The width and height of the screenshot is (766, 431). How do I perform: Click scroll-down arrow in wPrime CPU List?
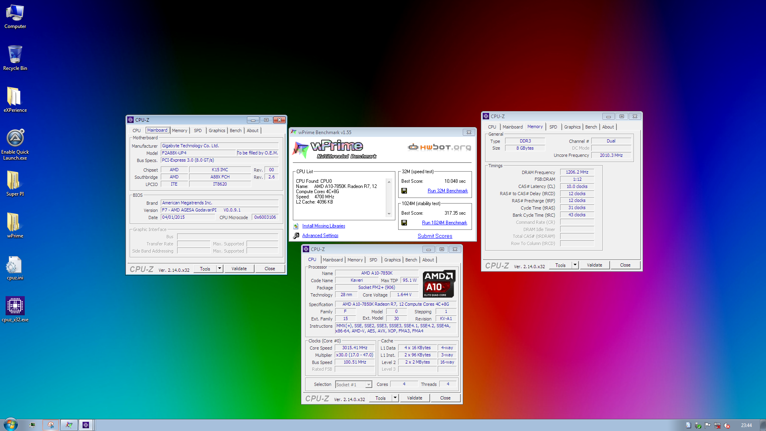coord(389,214)
